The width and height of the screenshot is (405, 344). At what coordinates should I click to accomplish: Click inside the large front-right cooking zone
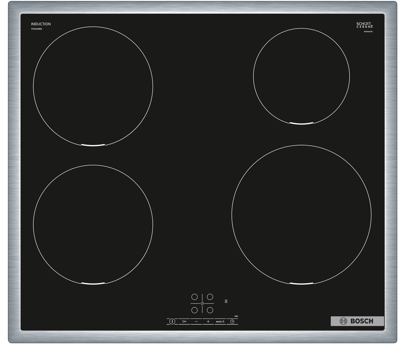[301, 215]
